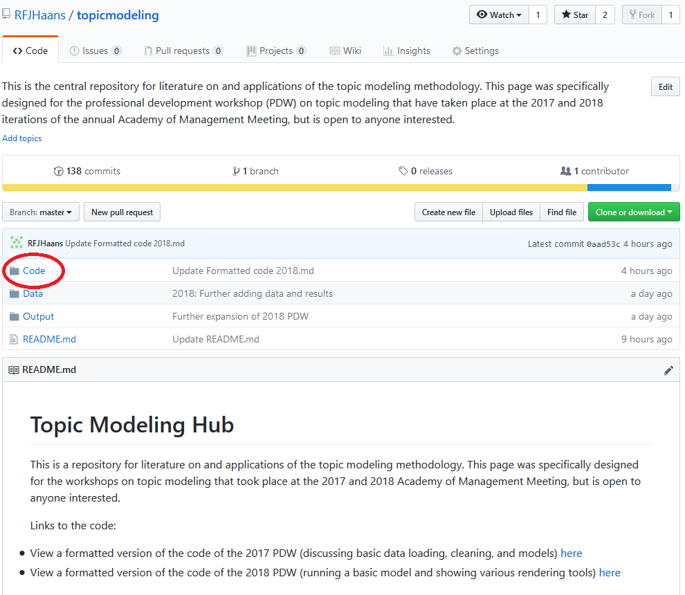
Task: Open the Settings tab
Action: [475, 51]
